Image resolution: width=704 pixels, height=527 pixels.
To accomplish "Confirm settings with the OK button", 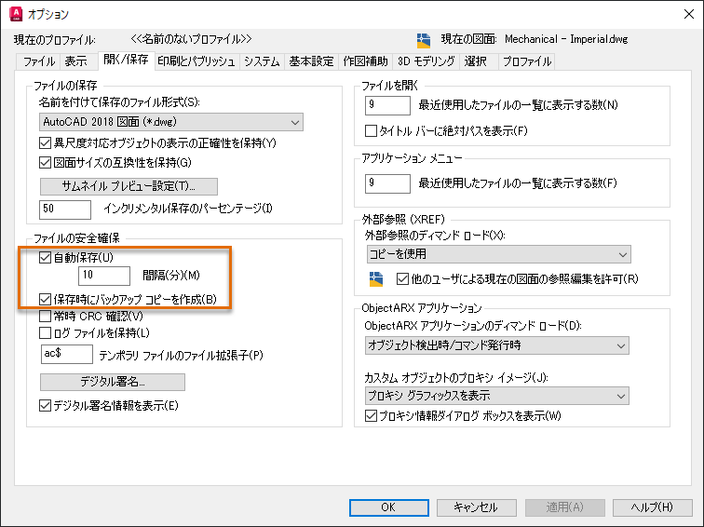I will (x=389, y=507).
